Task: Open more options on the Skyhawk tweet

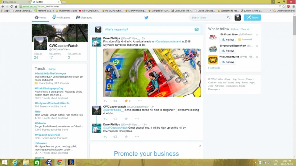Action: (x=140, y=101)
